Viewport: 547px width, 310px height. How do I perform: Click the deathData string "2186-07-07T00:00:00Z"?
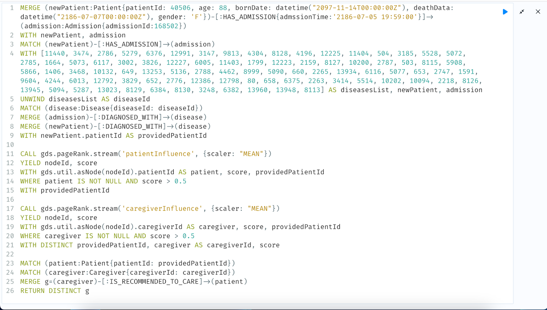click(101, 17)
